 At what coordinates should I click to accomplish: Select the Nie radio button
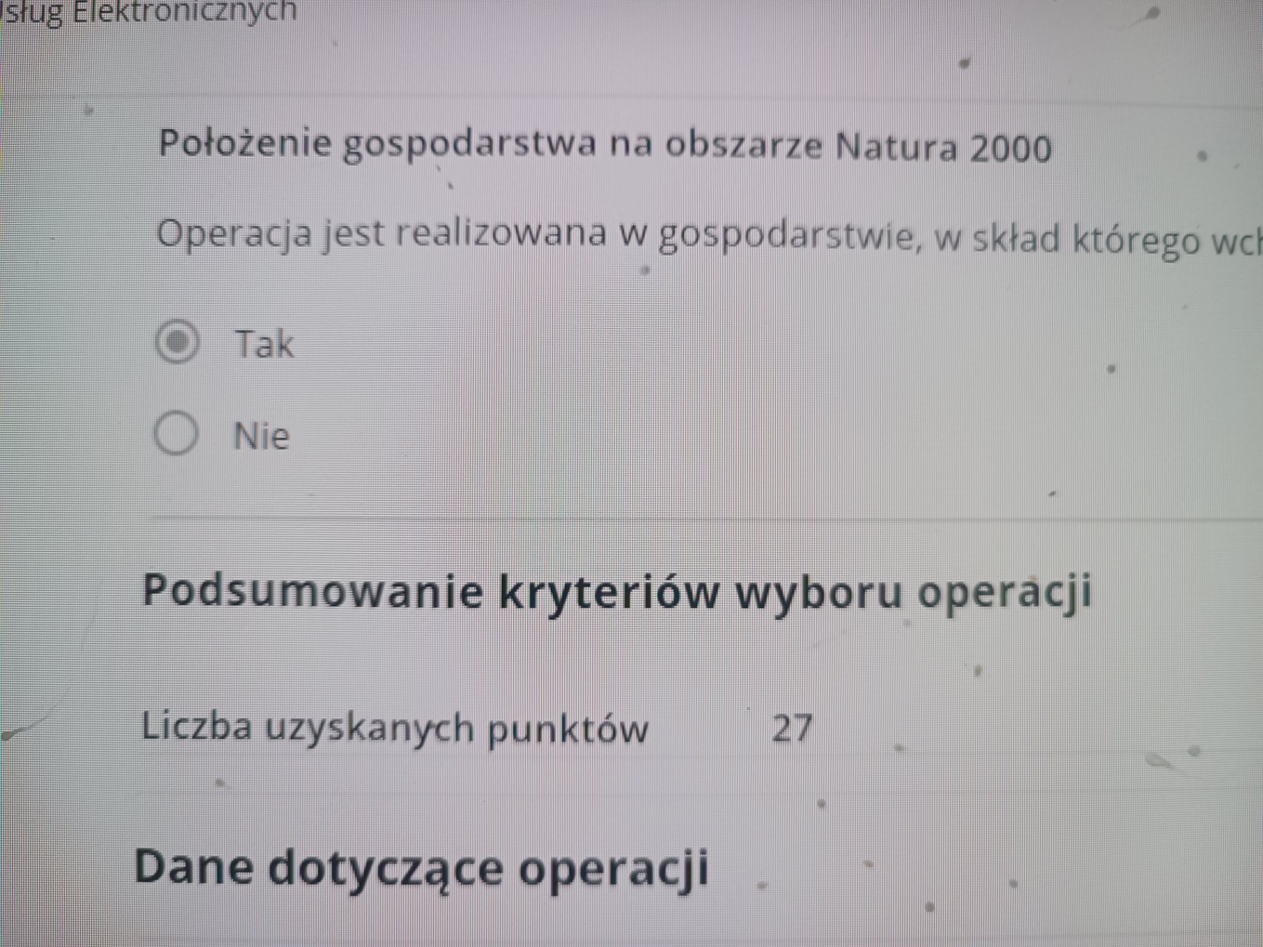[176, 433]
